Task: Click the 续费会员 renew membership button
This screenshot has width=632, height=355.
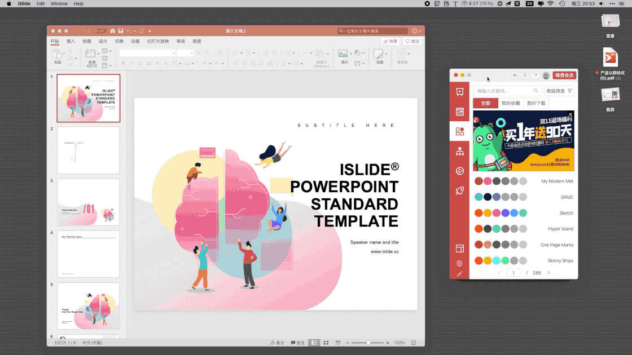Action: coord(564,76)
